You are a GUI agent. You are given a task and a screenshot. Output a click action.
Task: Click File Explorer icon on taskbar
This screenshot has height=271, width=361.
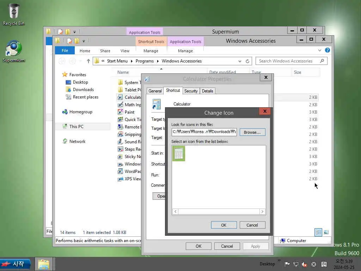44,264
